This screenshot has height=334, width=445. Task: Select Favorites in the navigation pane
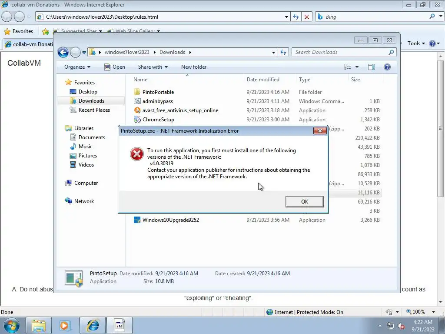[84, 82]
